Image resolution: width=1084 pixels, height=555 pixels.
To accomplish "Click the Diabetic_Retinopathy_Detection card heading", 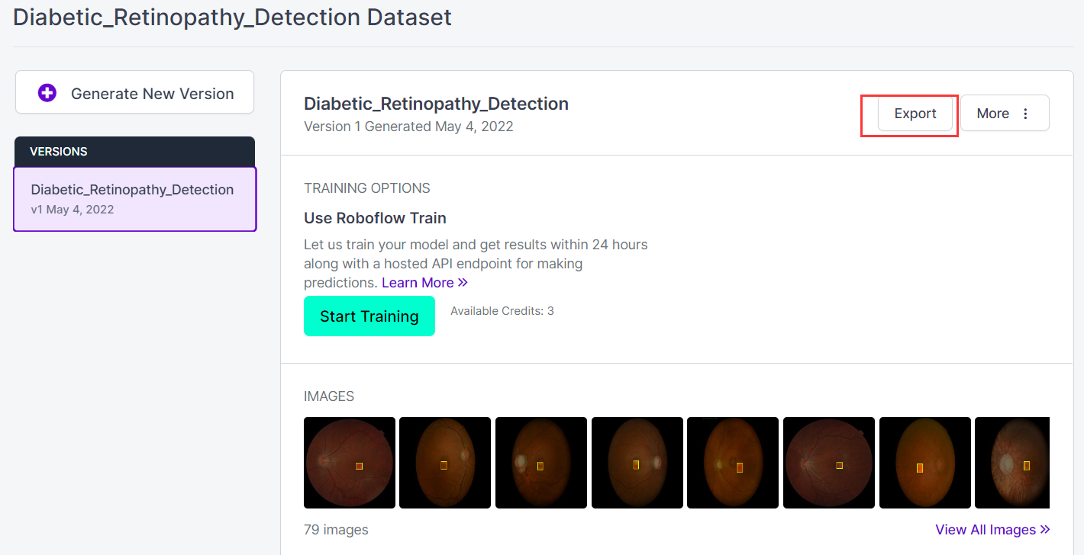I will (x=436, y=104).
